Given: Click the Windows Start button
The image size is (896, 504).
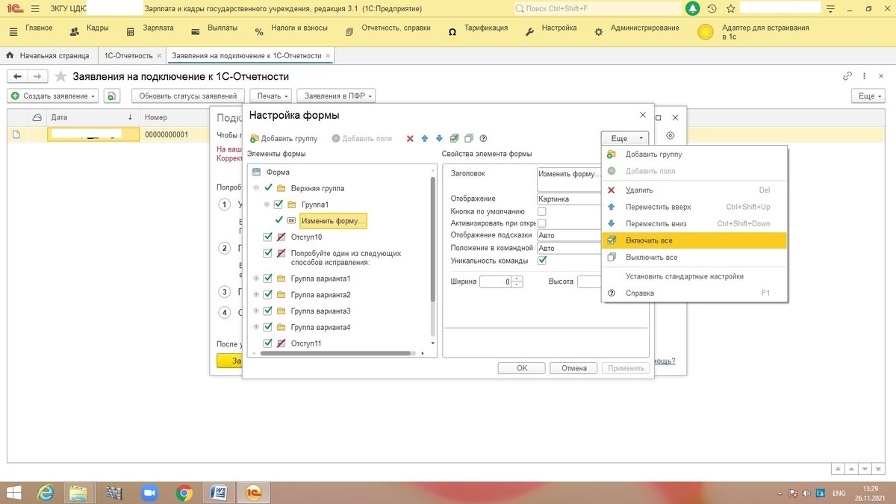Looking at the screenshot, I should coord(13,493).
